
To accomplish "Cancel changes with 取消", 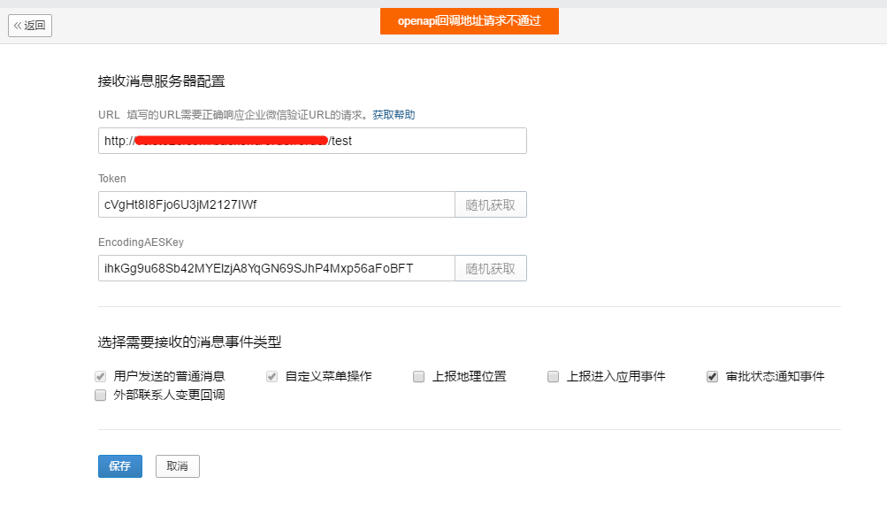I will tap(178, 466).
